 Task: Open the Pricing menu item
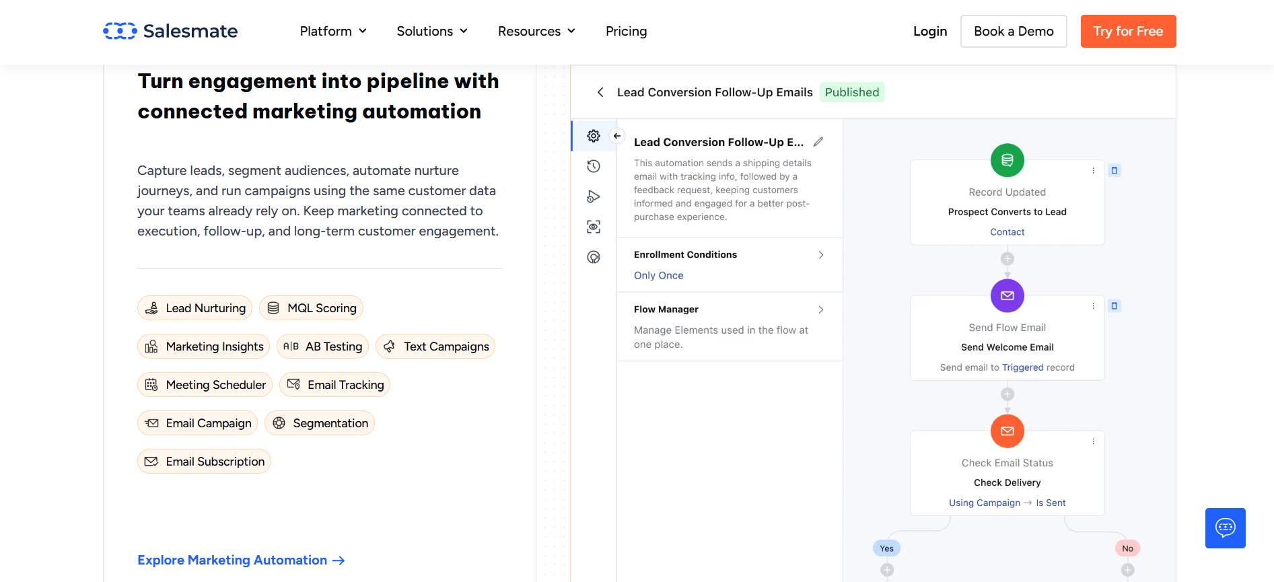626,32
